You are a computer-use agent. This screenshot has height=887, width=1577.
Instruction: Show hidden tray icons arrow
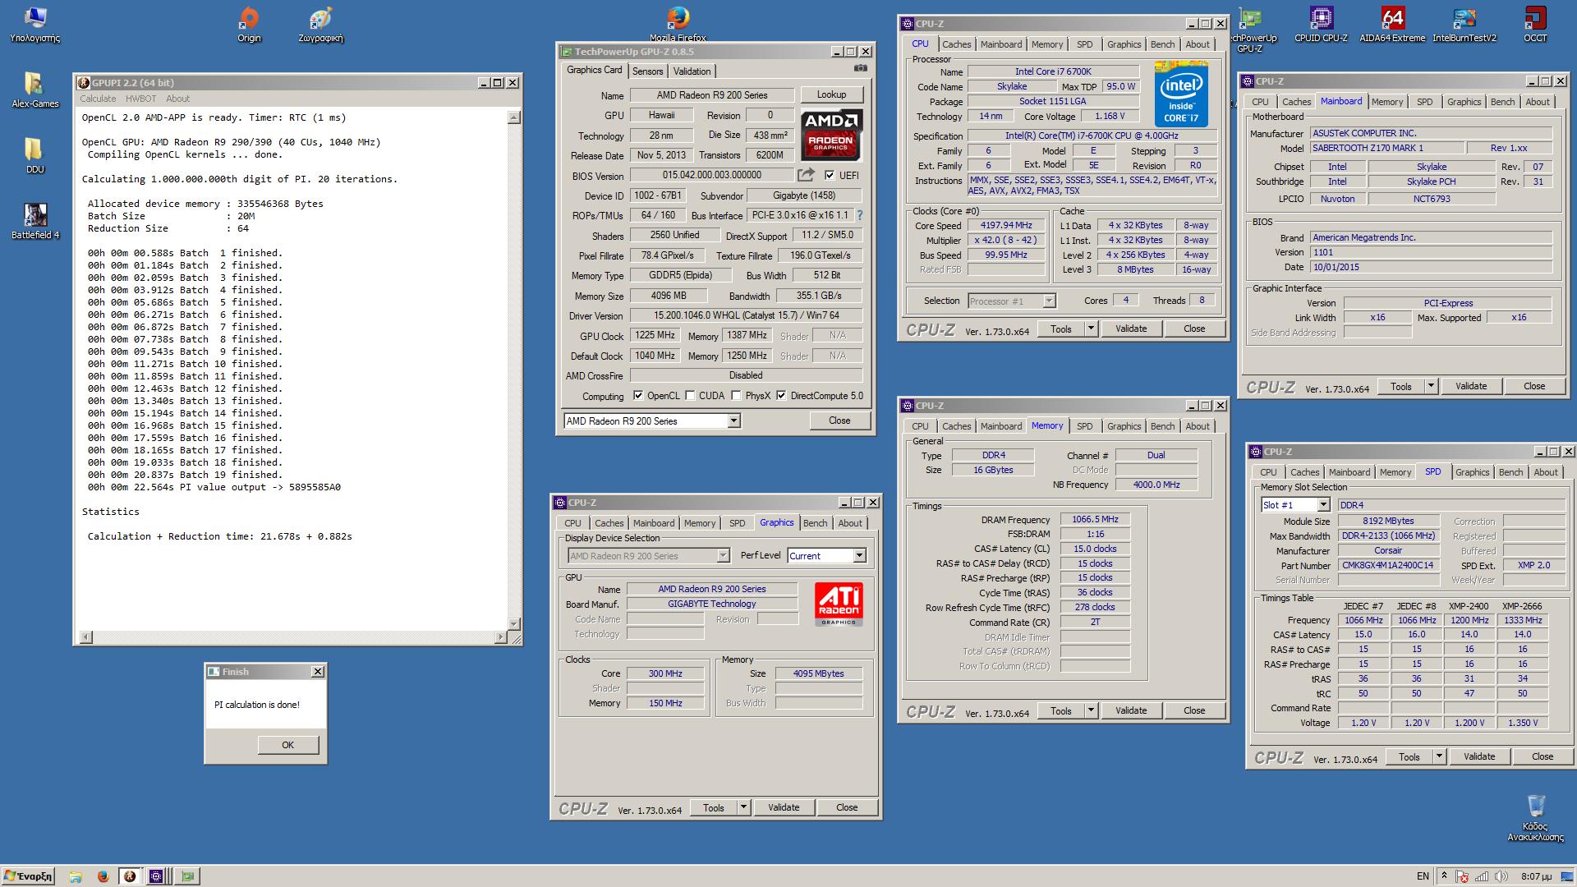click(1444, 876)
